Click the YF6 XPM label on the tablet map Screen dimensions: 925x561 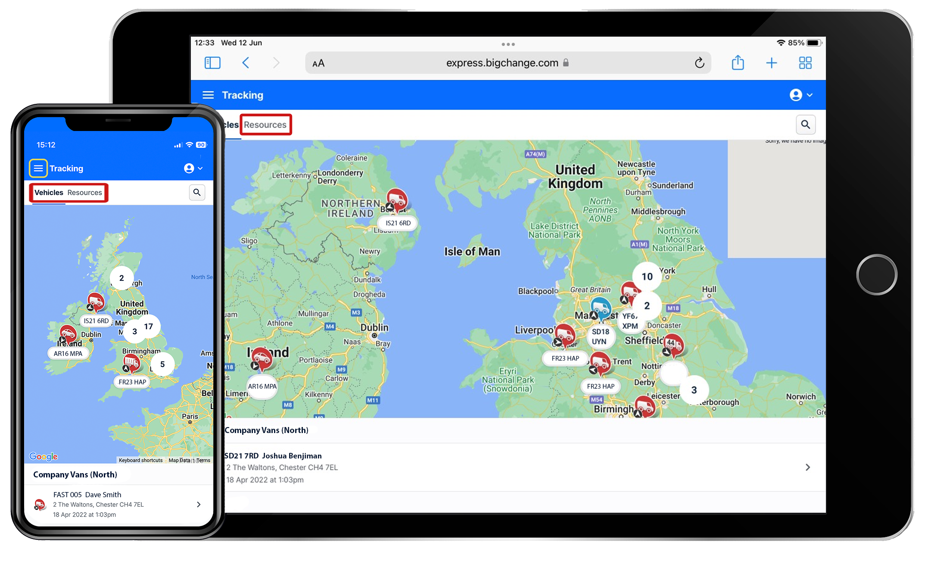(x=630, y=321)
